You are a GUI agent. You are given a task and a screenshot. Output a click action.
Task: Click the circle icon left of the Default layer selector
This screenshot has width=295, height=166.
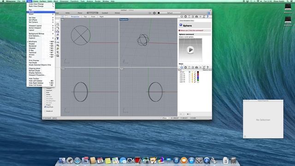click(154, 13)
